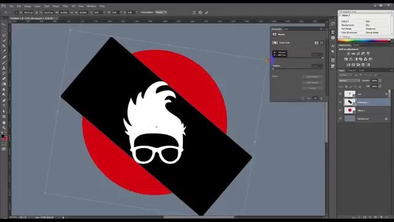
Task: Toggle link between width and height
Action: point(71,12)
